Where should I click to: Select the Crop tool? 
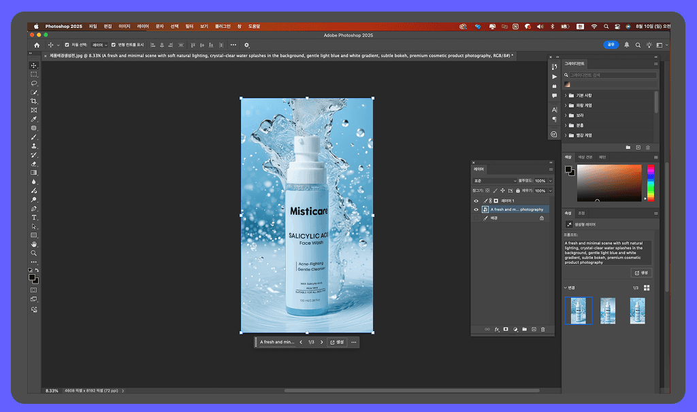click(34, 101)
